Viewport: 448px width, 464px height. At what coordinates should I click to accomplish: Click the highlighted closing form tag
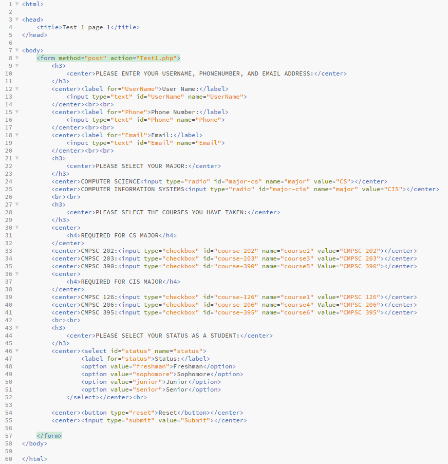click(49, 436)
